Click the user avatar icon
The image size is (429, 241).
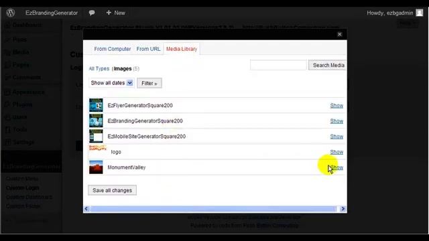(x=420, y=13)
